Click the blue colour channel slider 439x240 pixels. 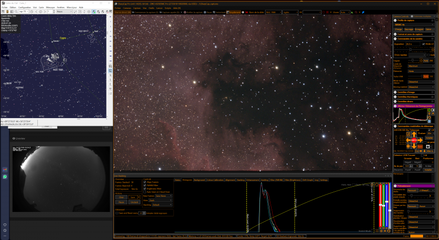(387, 205)
